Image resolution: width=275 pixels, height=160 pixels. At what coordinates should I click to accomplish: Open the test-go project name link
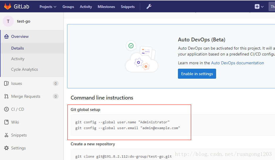point(23,21)
